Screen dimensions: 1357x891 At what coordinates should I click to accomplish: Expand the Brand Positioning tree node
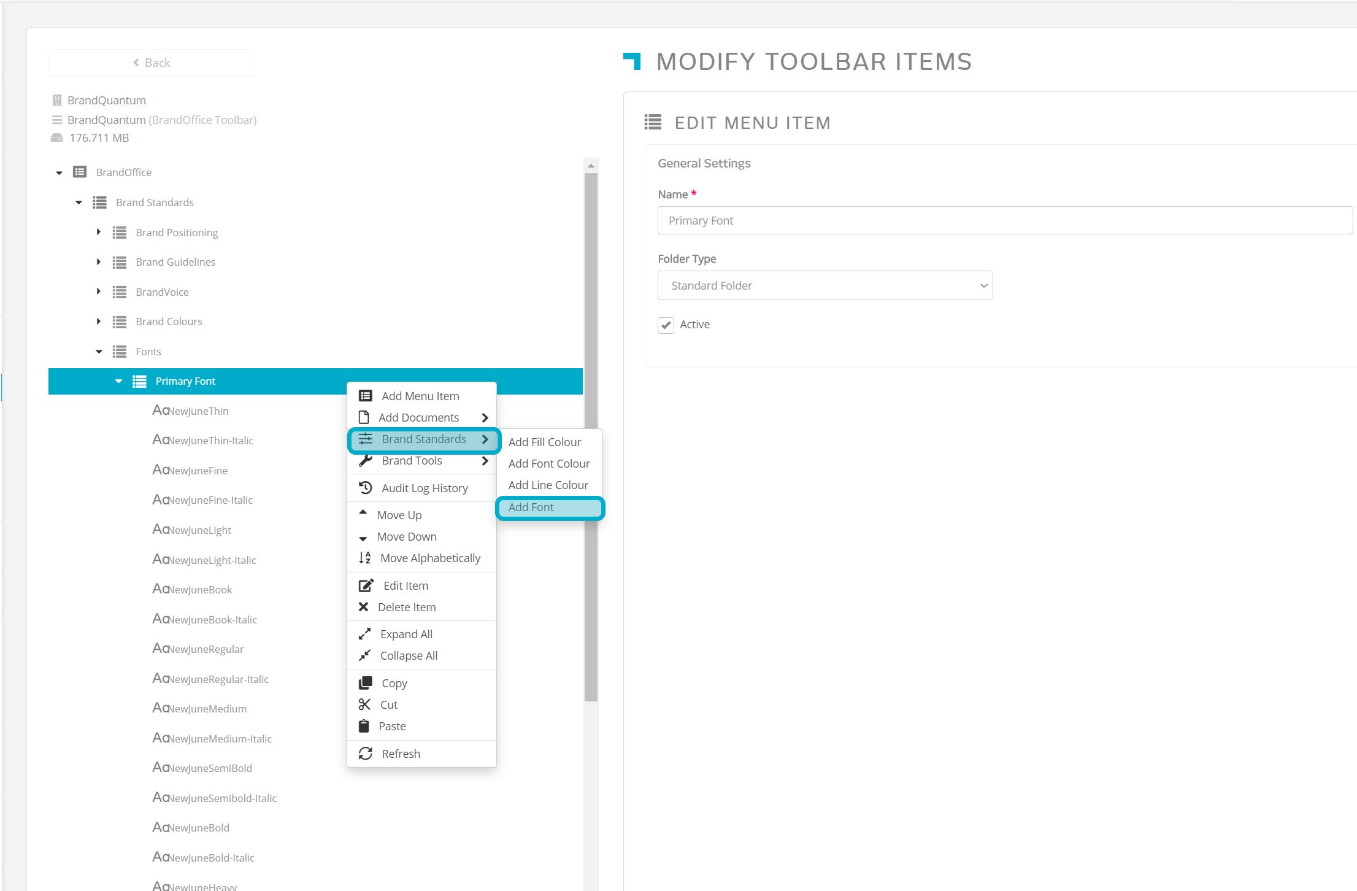click(x=98, y=232)
